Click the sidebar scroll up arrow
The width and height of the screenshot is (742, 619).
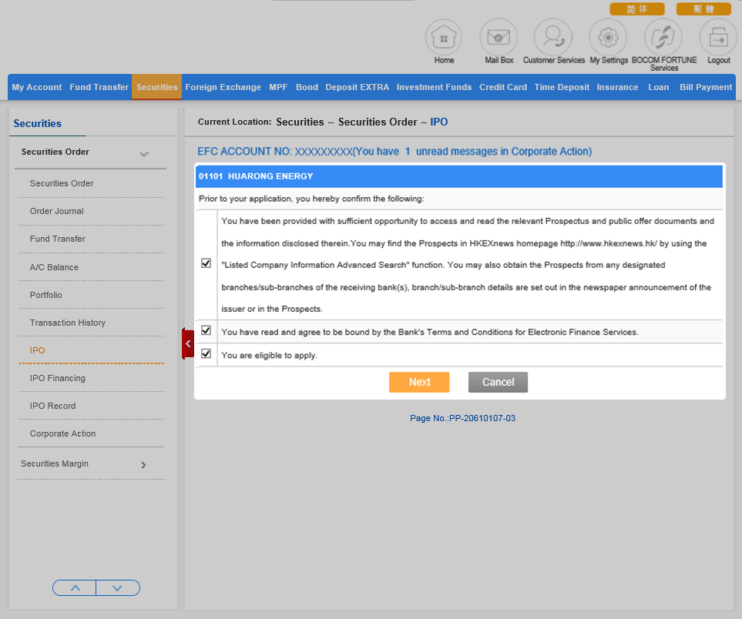[75, 588]
